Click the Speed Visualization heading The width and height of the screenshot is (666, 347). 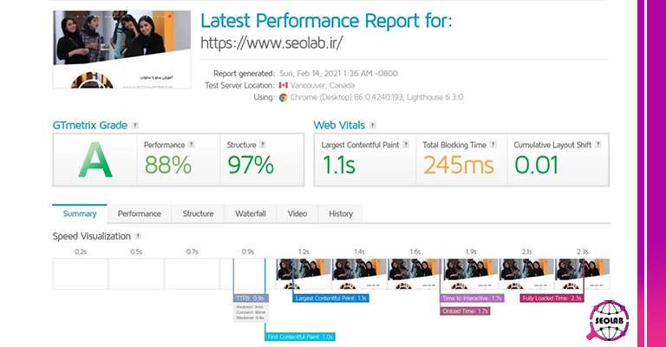92,236
